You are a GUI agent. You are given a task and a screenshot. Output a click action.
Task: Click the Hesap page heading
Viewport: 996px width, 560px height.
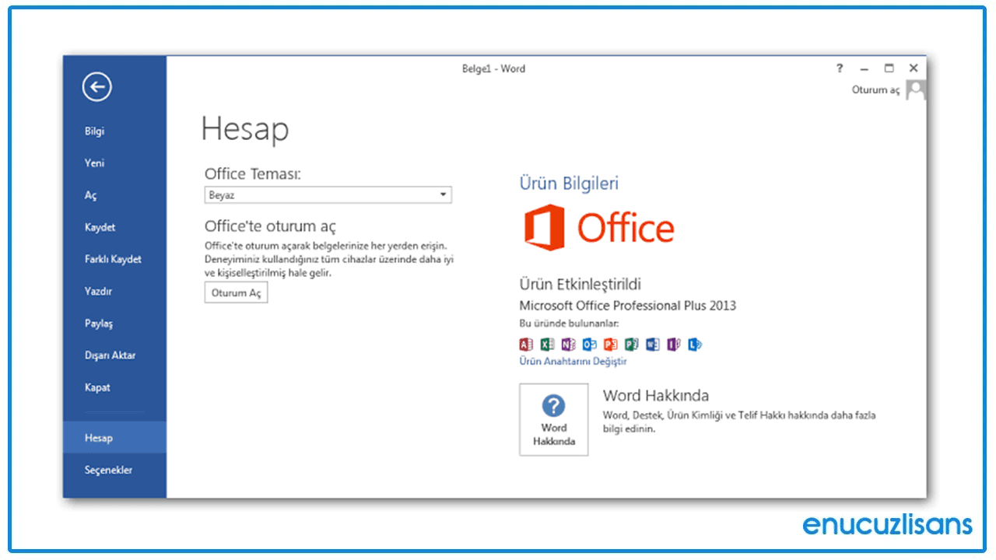[x=244, y=129]
